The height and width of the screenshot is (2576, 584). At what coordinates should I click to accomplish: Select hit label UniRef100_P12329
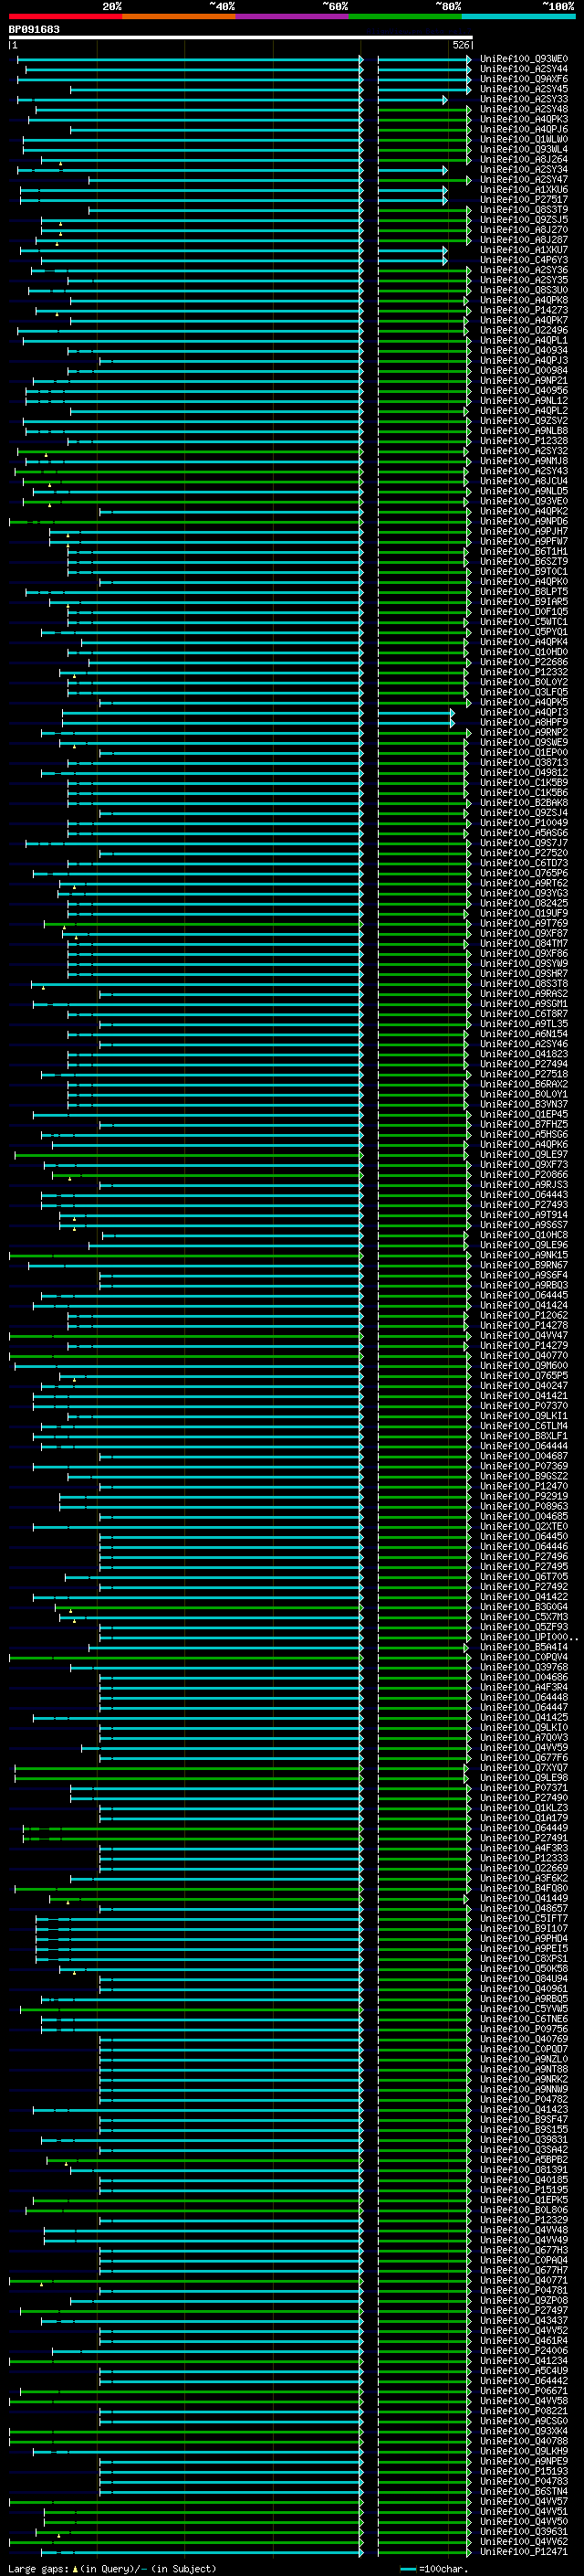point(524,2219)
